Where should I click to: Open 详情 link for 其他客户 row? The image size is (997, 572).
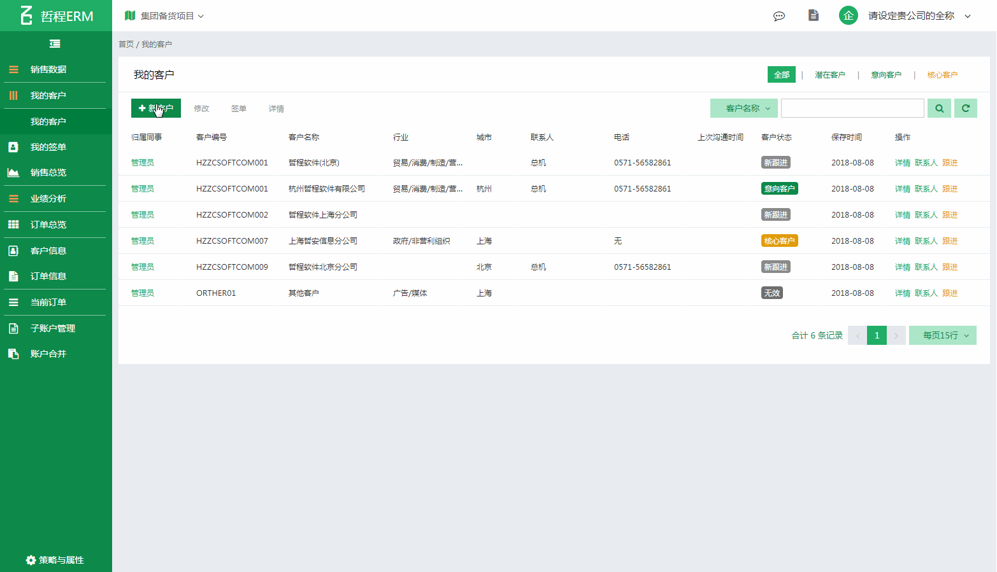[x=902, y=293]
